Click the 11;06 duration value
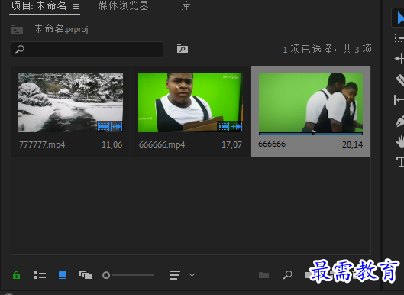The image size is (404, 295). (112, 144)
